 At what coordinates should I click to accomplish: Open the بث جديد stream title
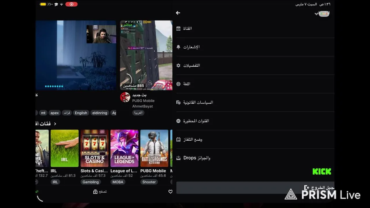click(139, 95)
